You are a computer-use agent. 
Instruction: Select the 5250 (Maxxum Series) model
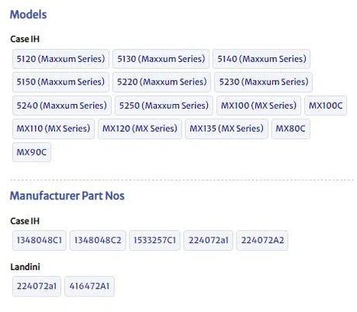point(164,106)
